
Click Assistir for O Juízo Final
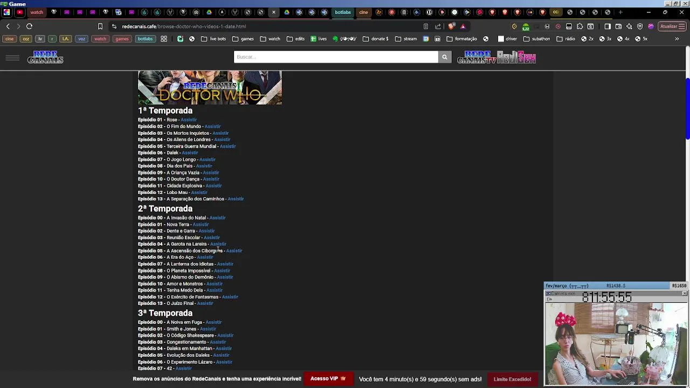pos(205,303)
